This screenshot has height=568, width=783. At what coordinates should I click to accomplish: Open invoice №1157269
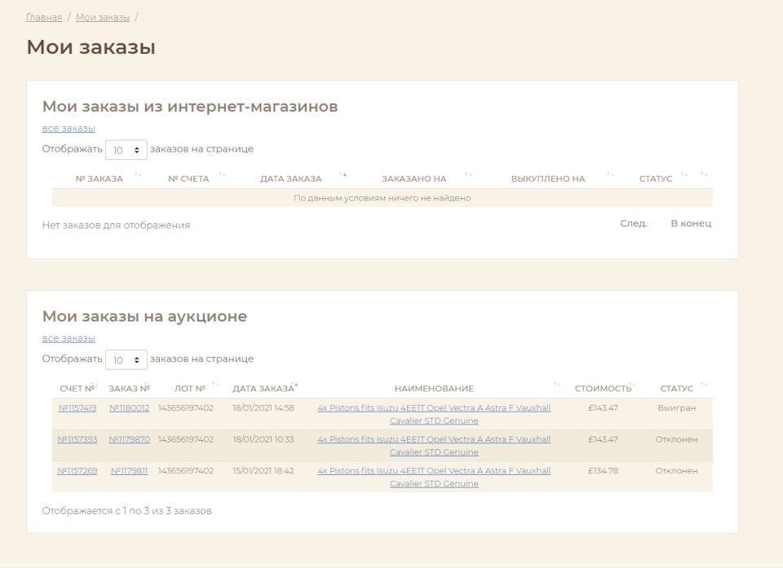[77, 471]
